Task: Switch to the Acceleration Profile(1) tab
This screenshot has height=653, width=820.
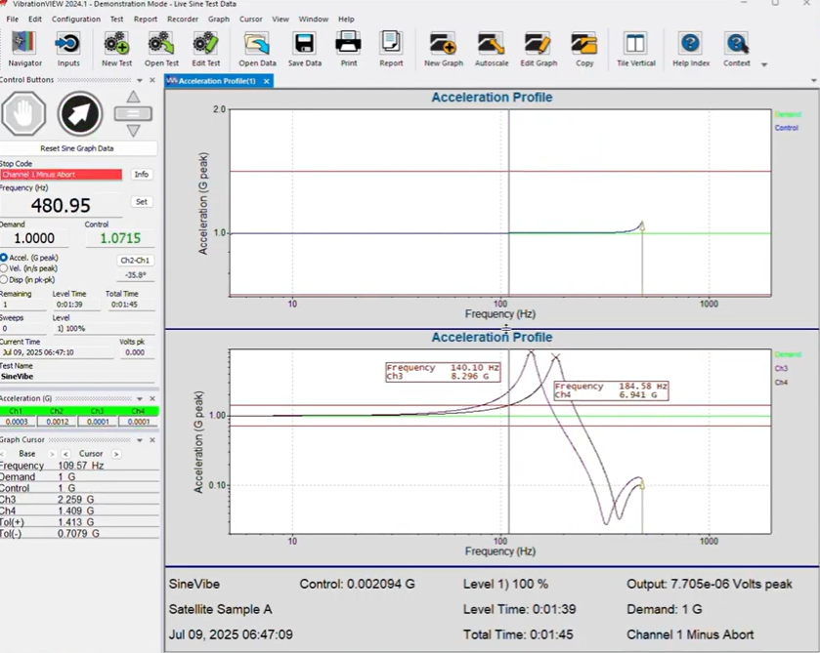Action: coord(217,81)
